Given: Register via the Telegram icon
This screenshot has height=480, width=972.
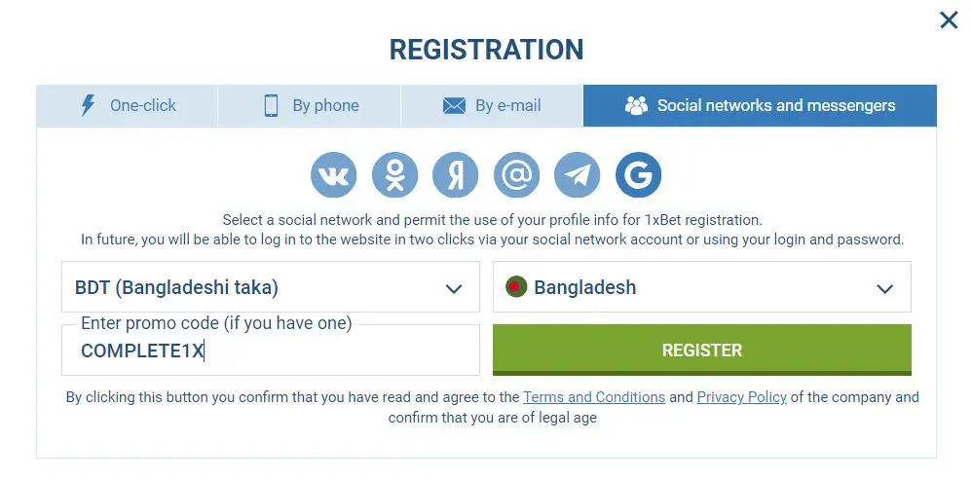Looking at the screenshot, I should click(578, 175).
